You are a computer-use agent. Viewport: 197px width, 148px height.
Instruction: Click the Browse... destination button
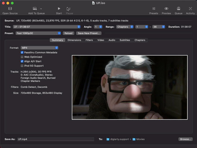click(x=185, y=139)
